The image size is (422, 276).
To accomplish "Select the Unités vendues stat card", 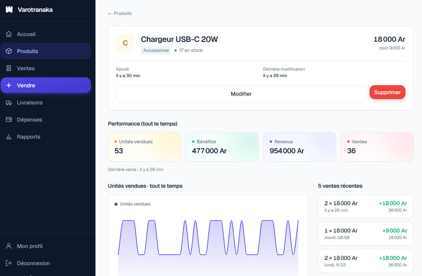I will (144, 147).
